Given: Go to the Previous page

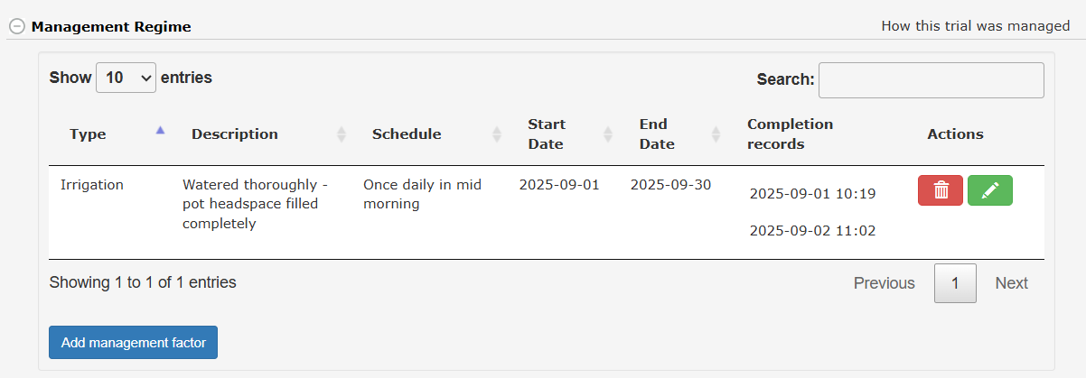Looking at the screenshot, I should (x=884, y=283).
